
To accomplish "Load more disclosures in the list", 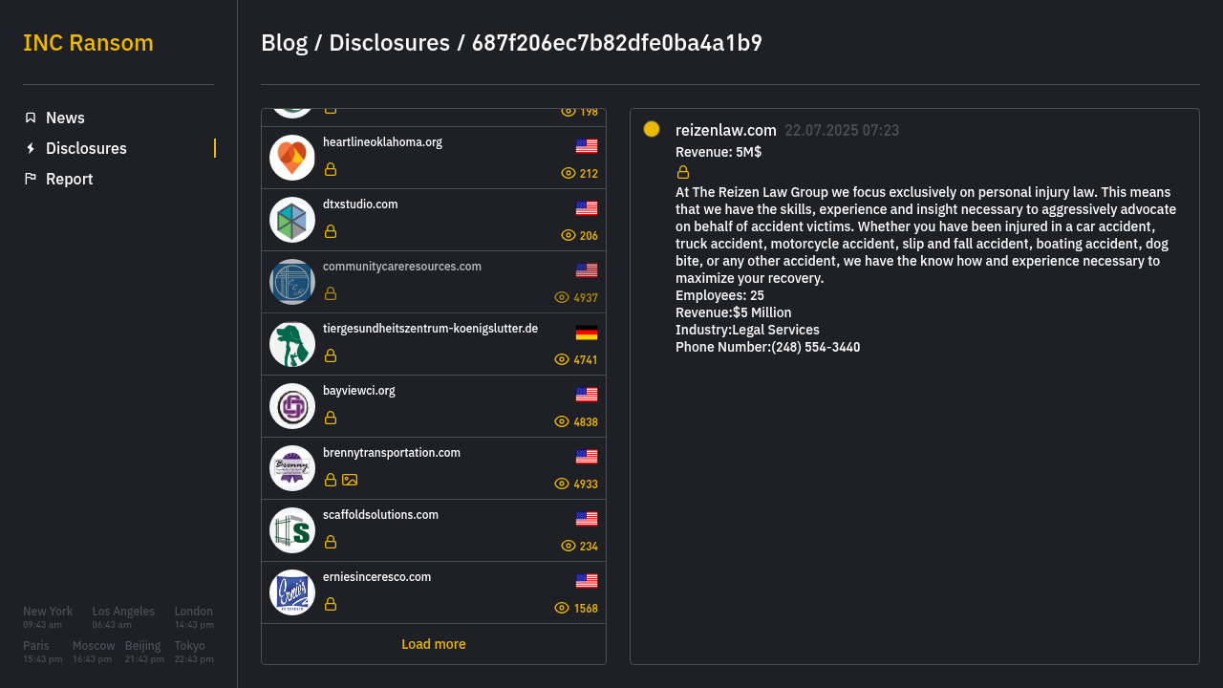I will [x=434, y=644].
